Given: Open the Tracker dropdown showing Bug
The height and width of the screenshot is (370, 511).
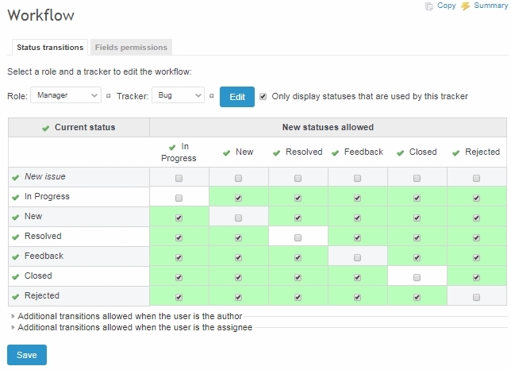Looking at the screenshot, I should point(178,96).
